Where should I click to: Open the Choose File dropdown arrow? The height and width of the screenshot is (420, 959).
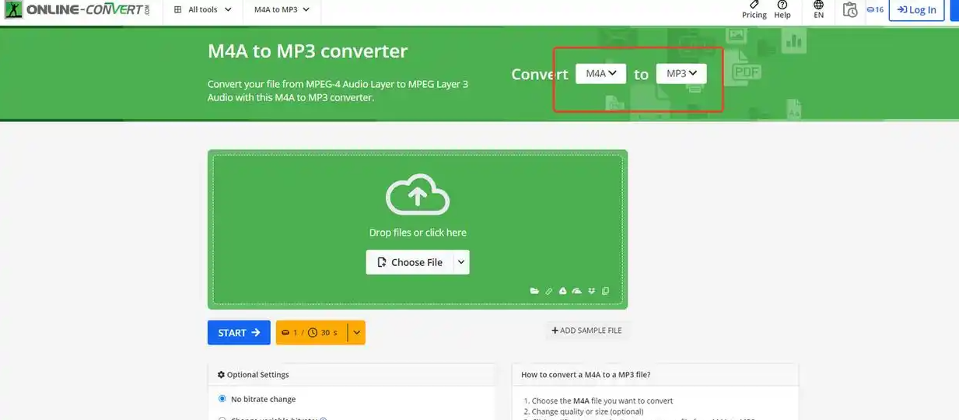pos(461,262)
